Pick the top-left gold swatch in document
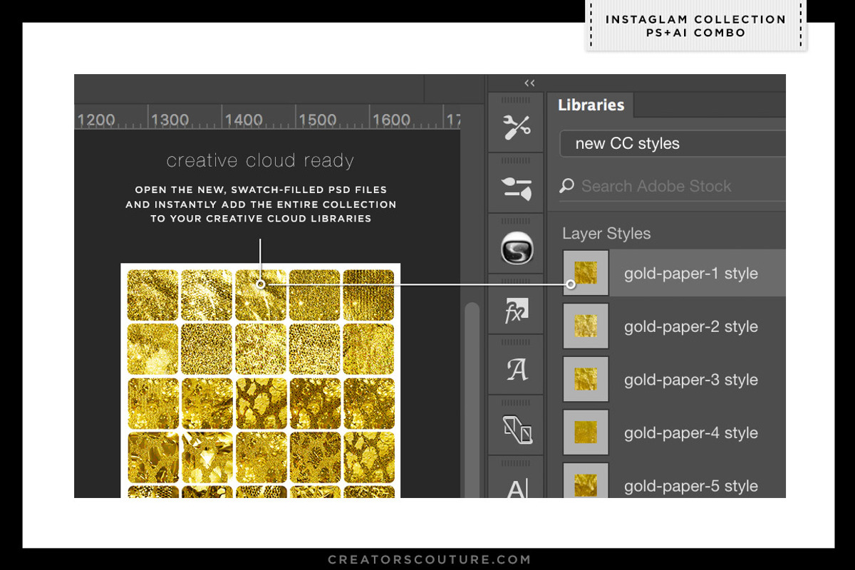Image resolution: width=855 pixels, height=570 pixels. click(152, 295)
